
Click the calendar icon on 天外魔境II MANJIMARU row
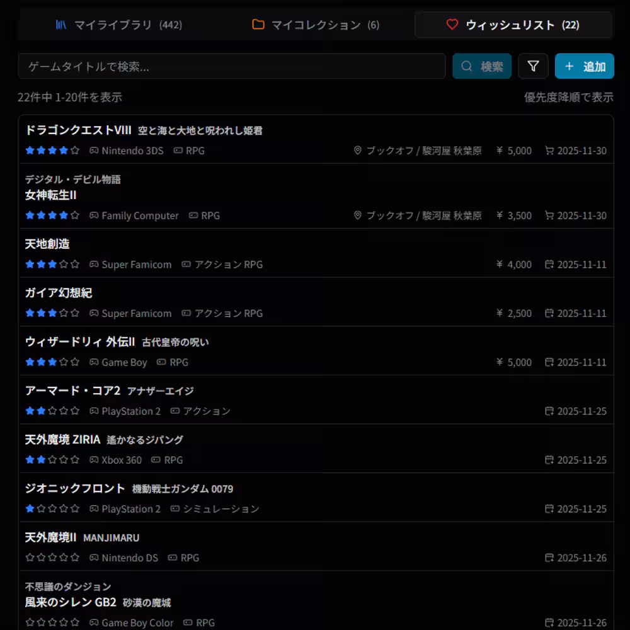549,558
